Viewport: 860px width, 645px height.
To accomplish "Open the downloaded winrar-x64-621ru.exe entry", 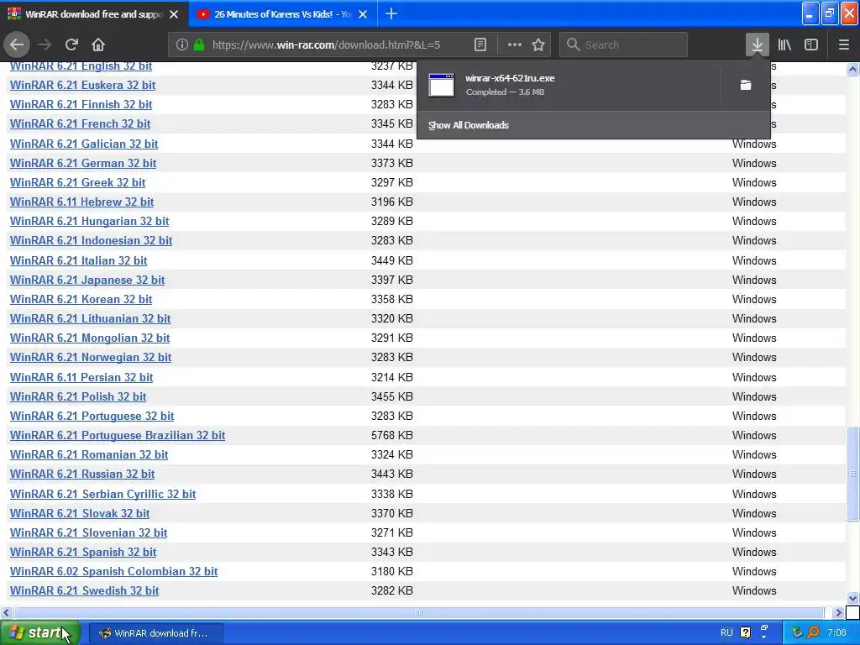I will point(569,85).
